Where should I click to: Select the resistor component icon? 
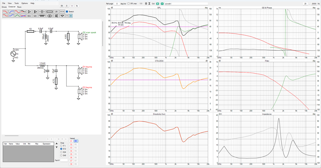49,12
